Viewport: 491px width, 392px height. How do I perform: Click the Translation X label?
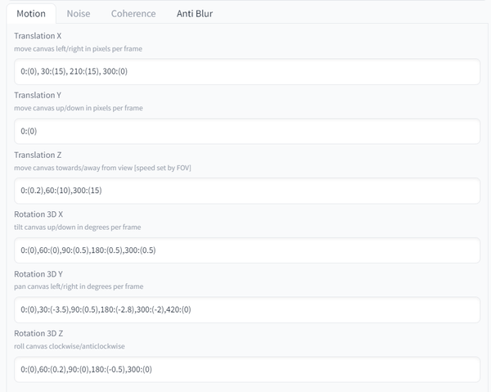tap(38, 36)
